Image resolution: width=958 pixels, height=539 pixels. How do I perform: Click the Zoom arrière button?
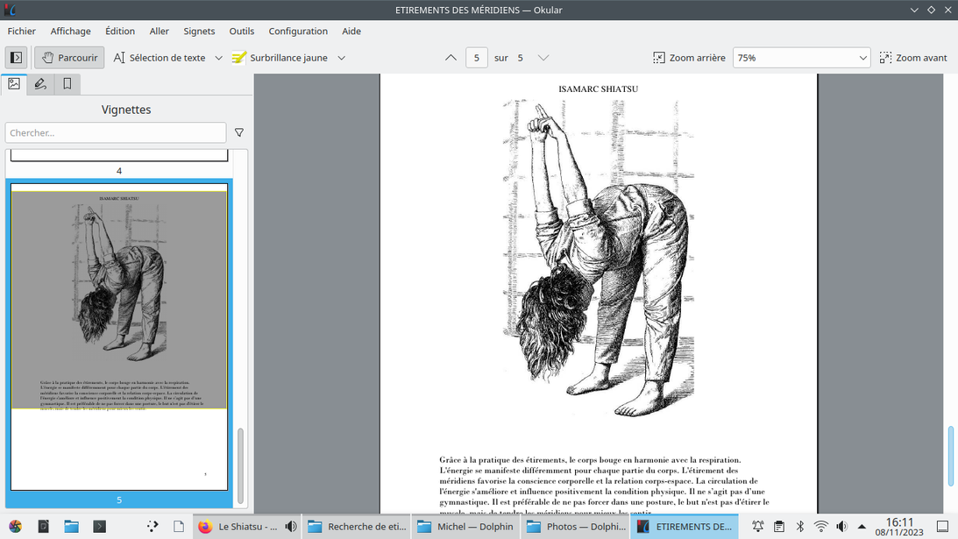tap(689, 58)
